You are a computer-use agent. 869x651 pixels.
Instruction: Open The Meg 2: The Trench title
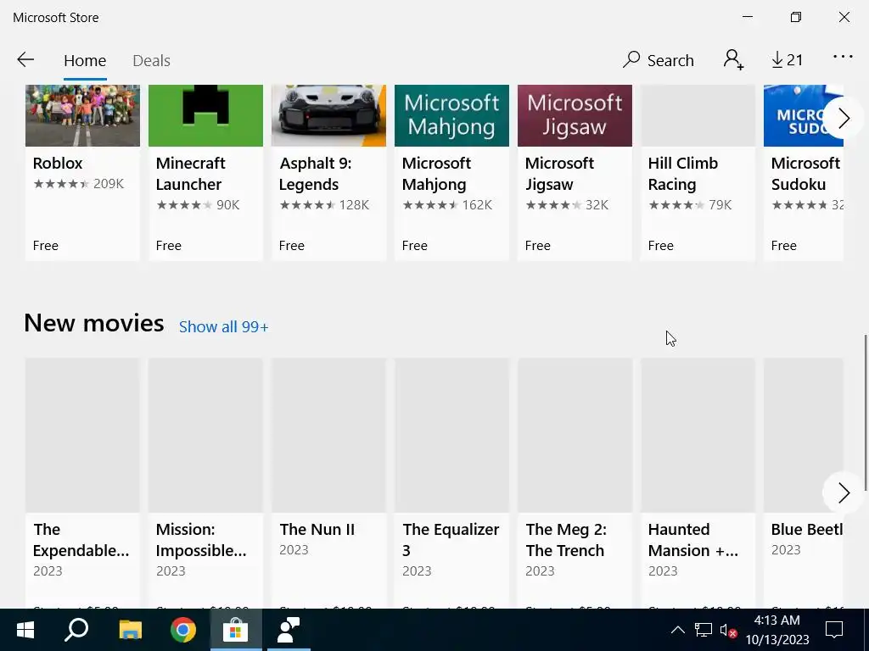point(565,540)
